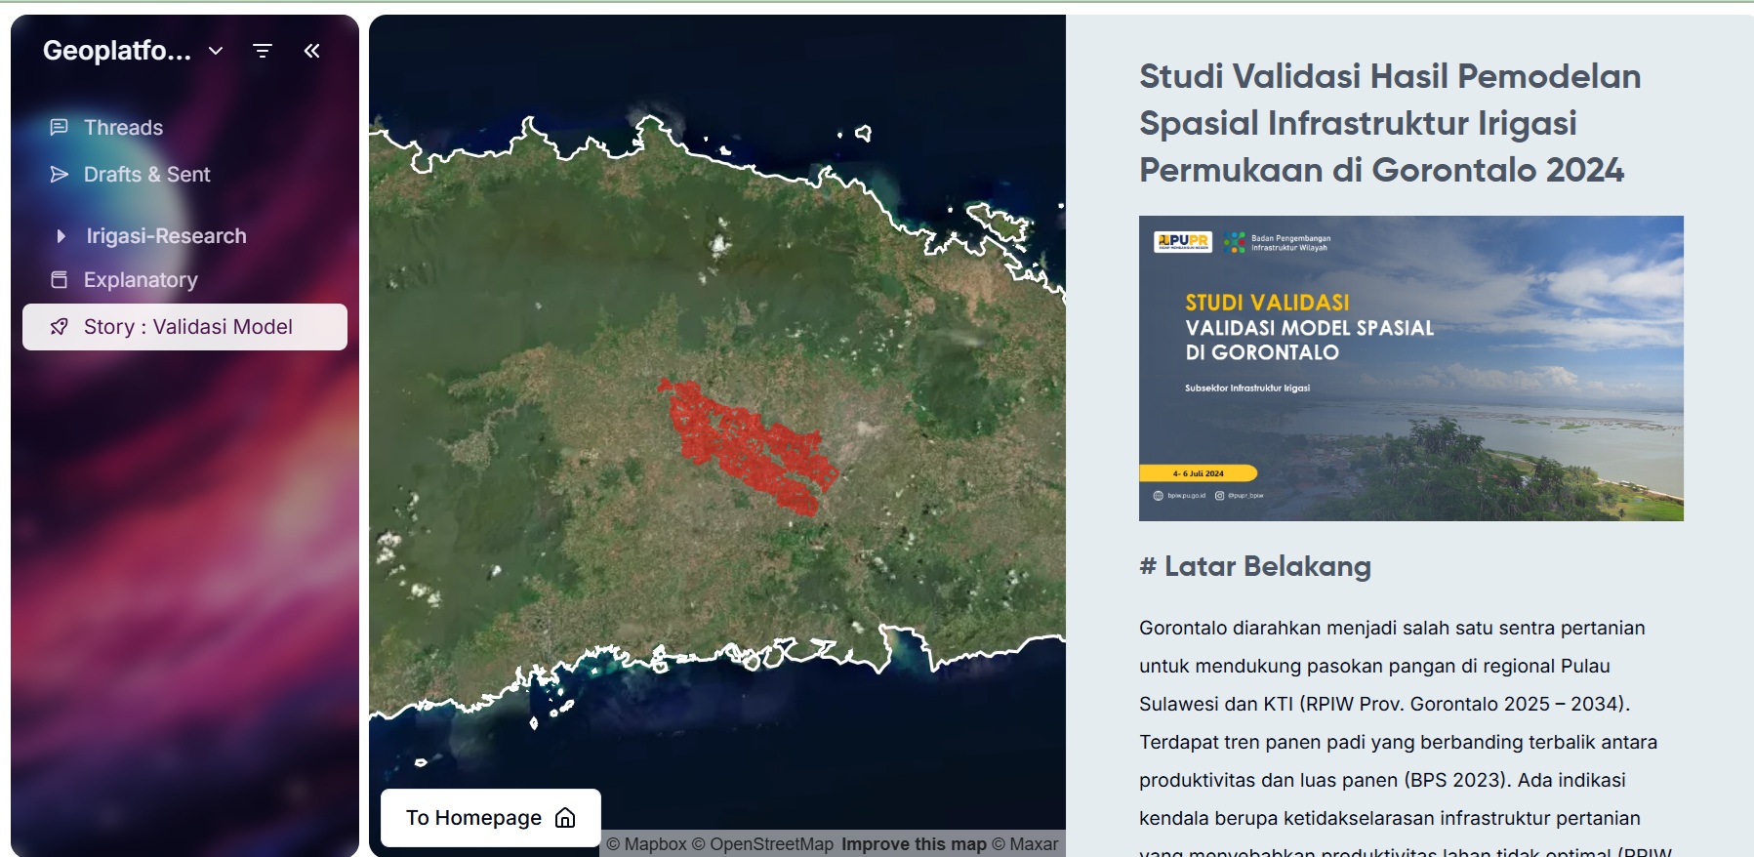
Task: Click the Drafts & Sent paper plane icon
Action: tap(60, 174)
